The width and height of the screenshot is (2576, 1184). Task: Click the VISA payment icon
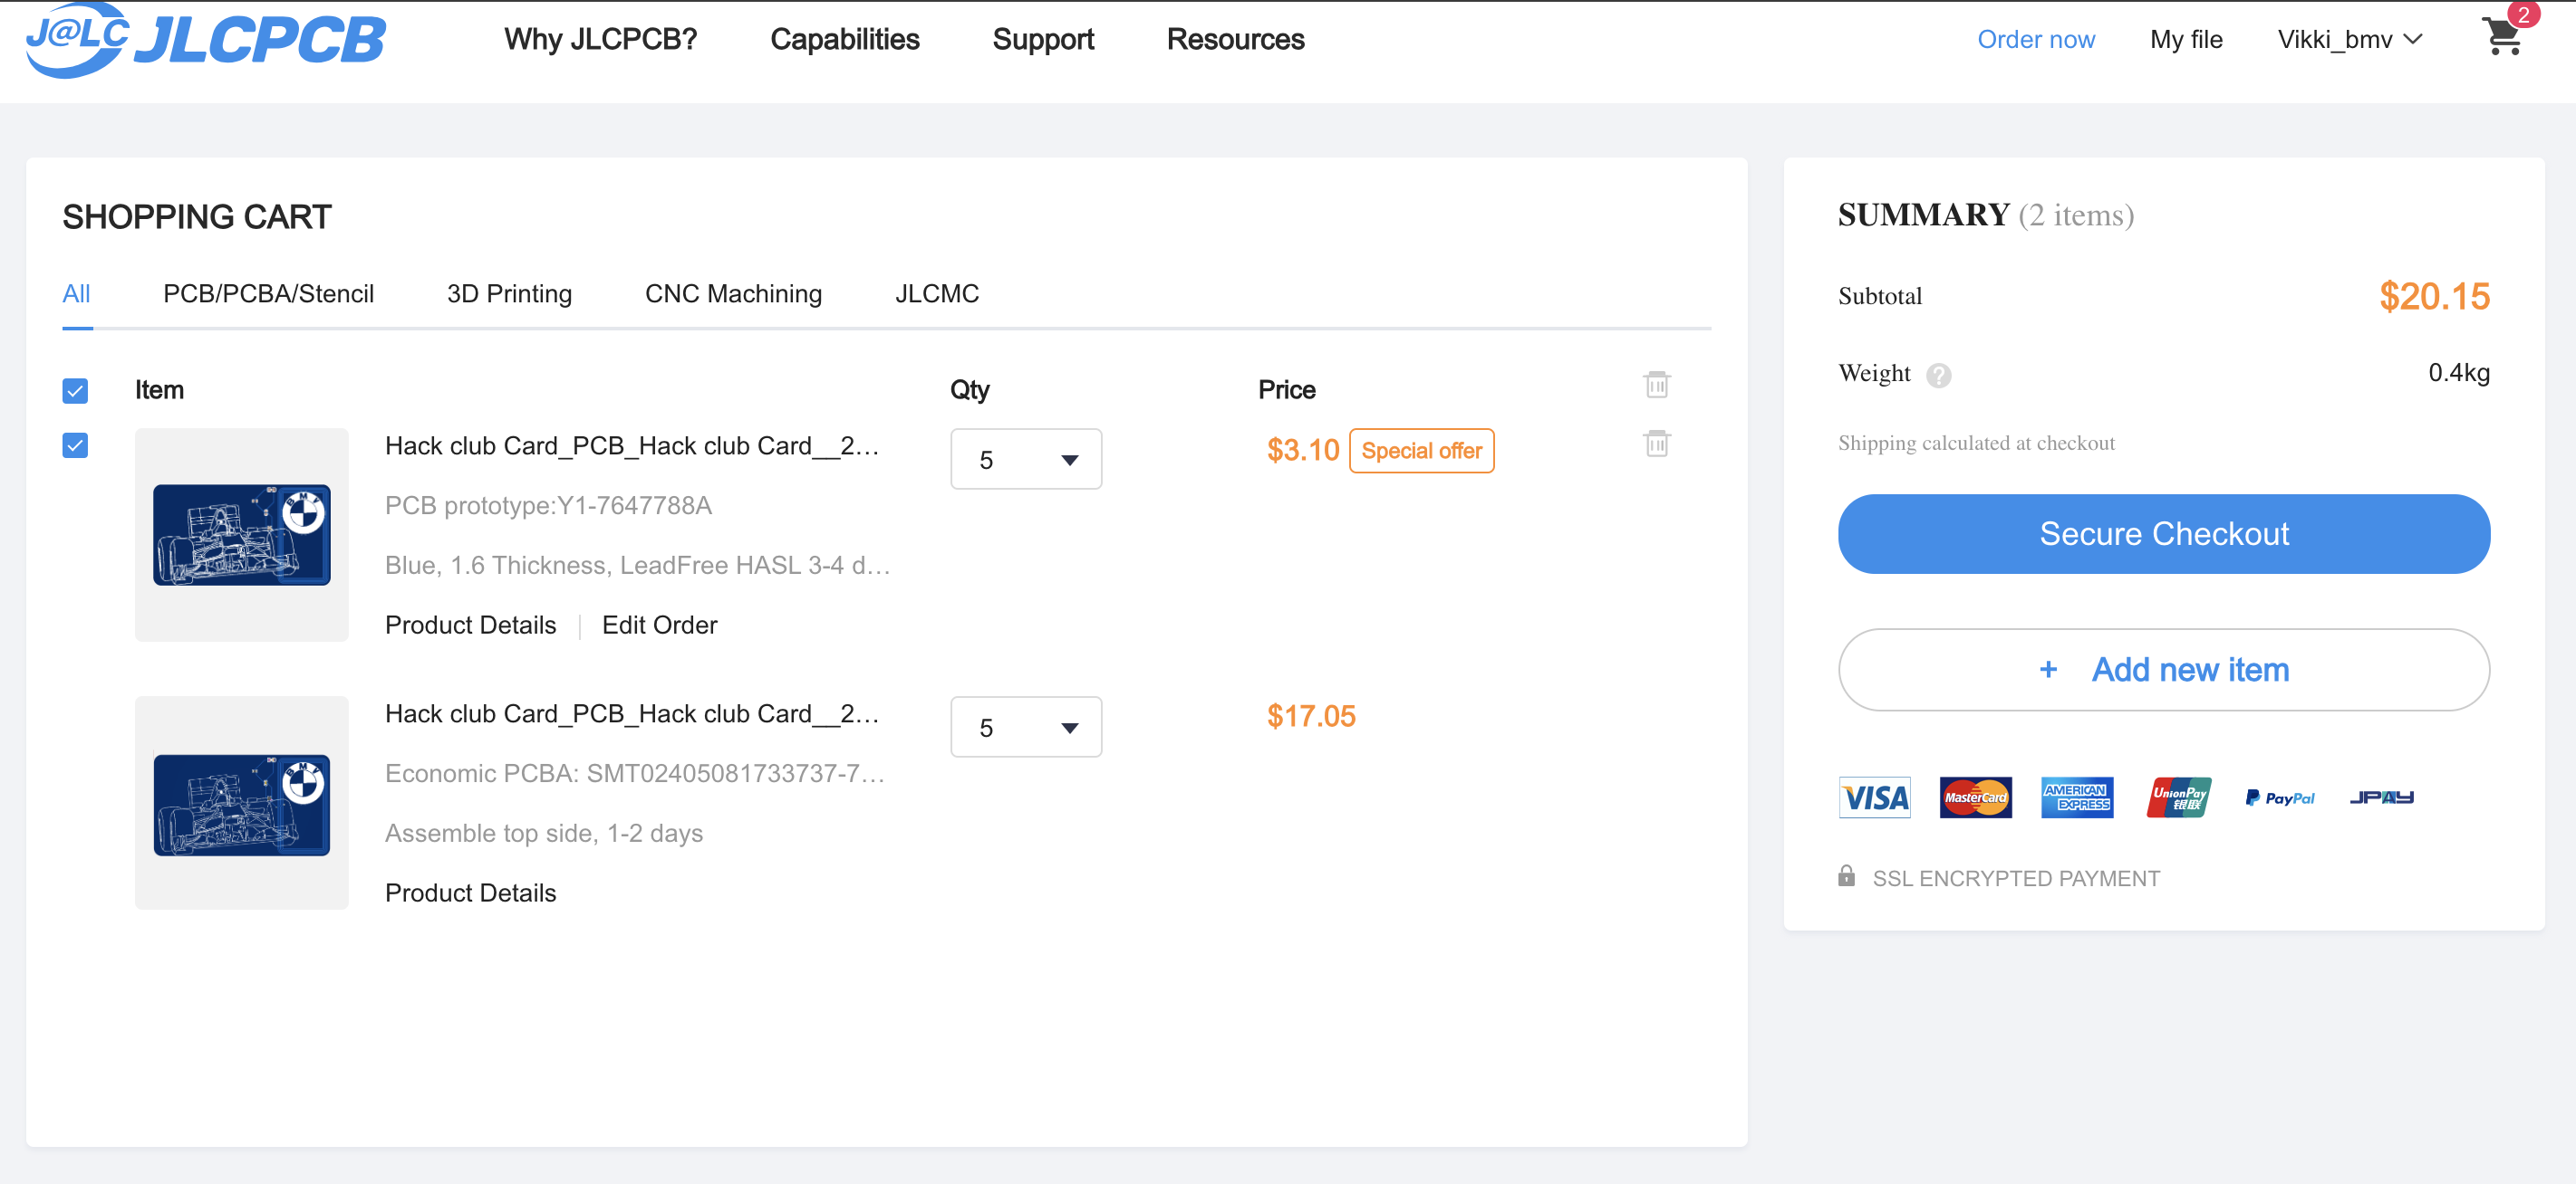1874,797
